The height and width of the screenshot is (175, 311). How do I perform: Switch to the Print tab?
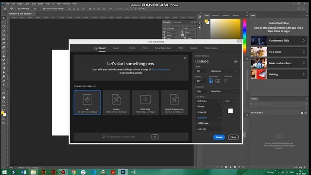(x=145, y=48)
